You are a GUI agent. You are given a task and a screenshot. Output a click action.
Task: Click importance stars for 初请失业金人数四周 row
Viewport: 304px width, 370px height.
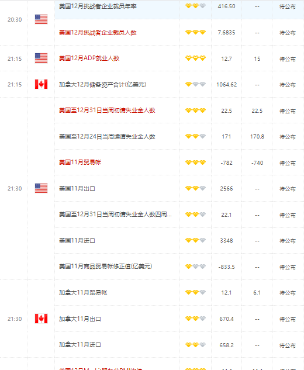pos(195,215)
